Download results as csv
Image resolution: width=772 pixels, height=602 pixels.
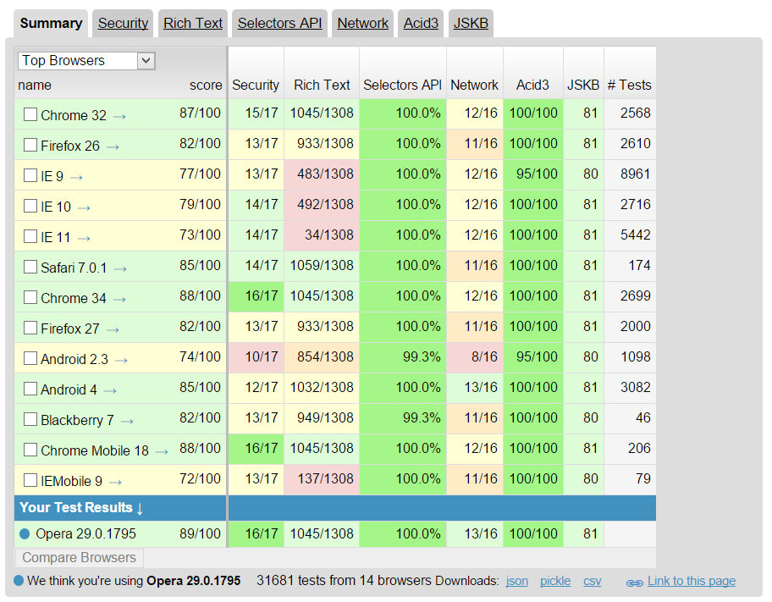593,582
